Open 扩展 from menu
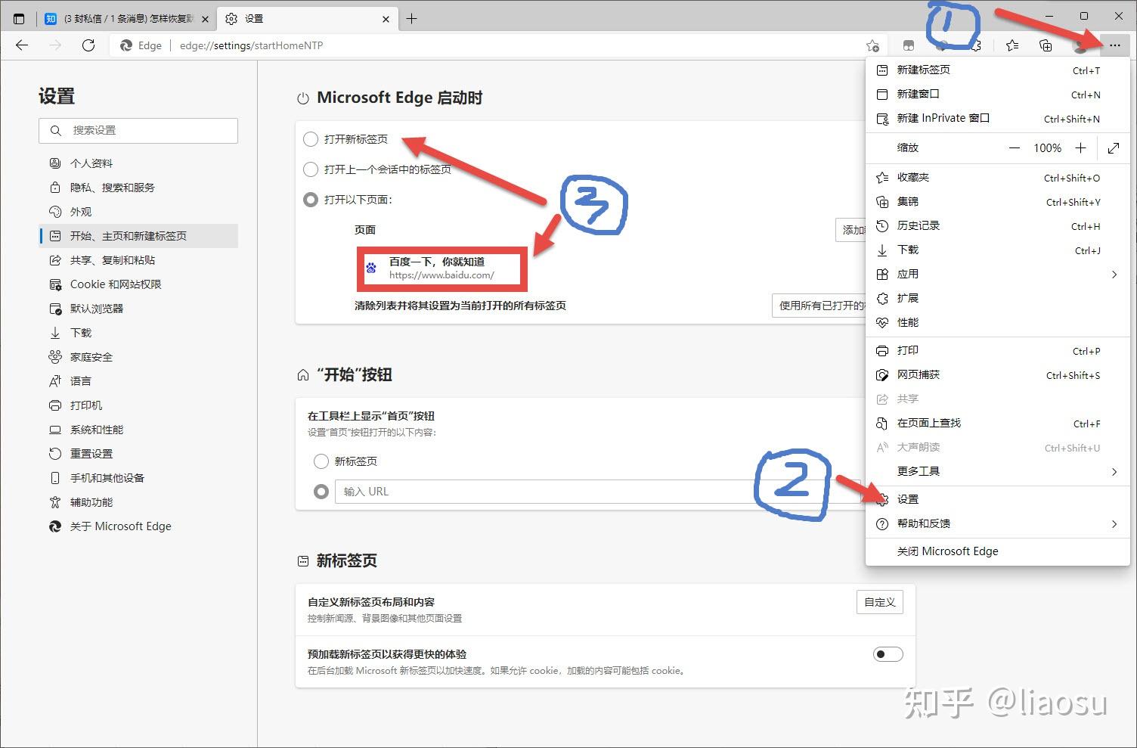Image resolution: width=1137 pixels, height=748 pixels. coord(997,299)
